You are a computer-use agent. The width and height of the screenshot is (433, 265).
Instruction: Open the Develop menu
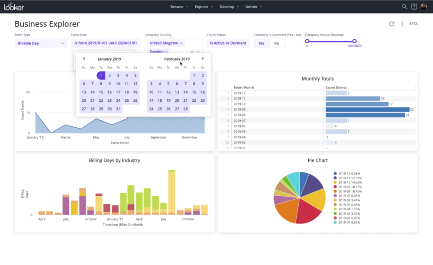click(229, 7)
